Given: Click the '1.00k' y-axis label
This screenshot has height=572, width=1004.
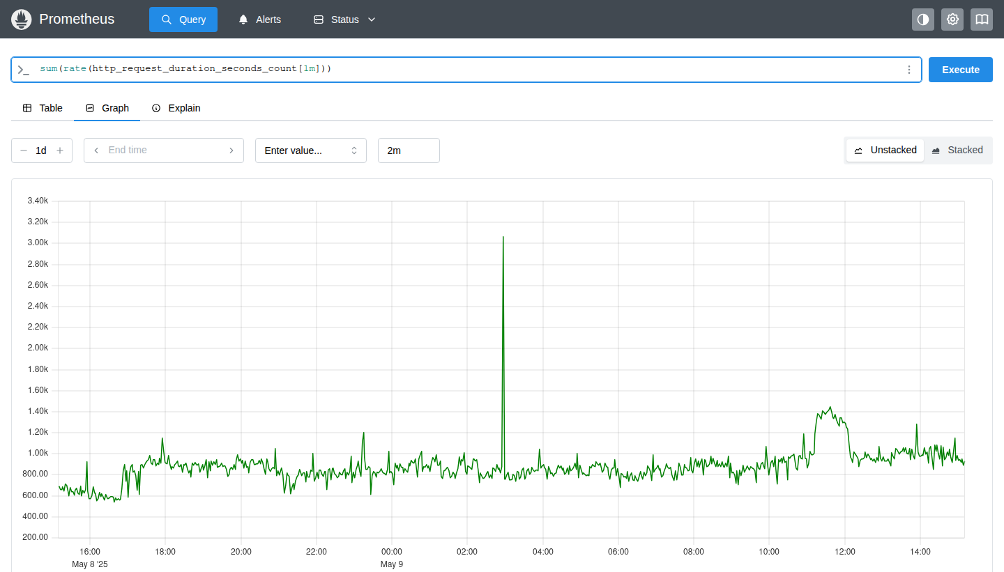Looking at the screenshot, I should click(38, 454).
